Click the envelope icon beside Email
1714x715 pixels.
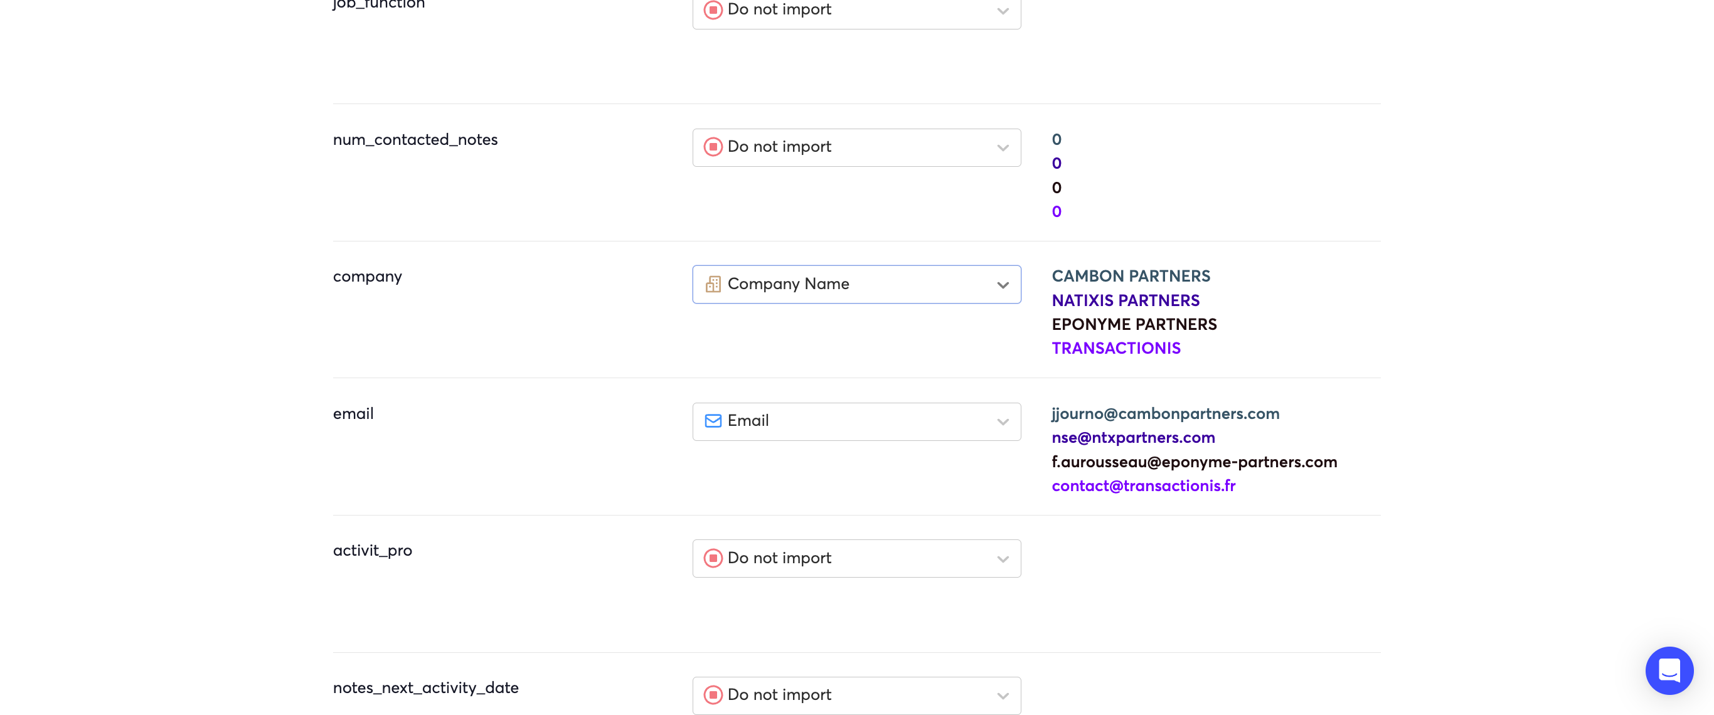[713, 421]
